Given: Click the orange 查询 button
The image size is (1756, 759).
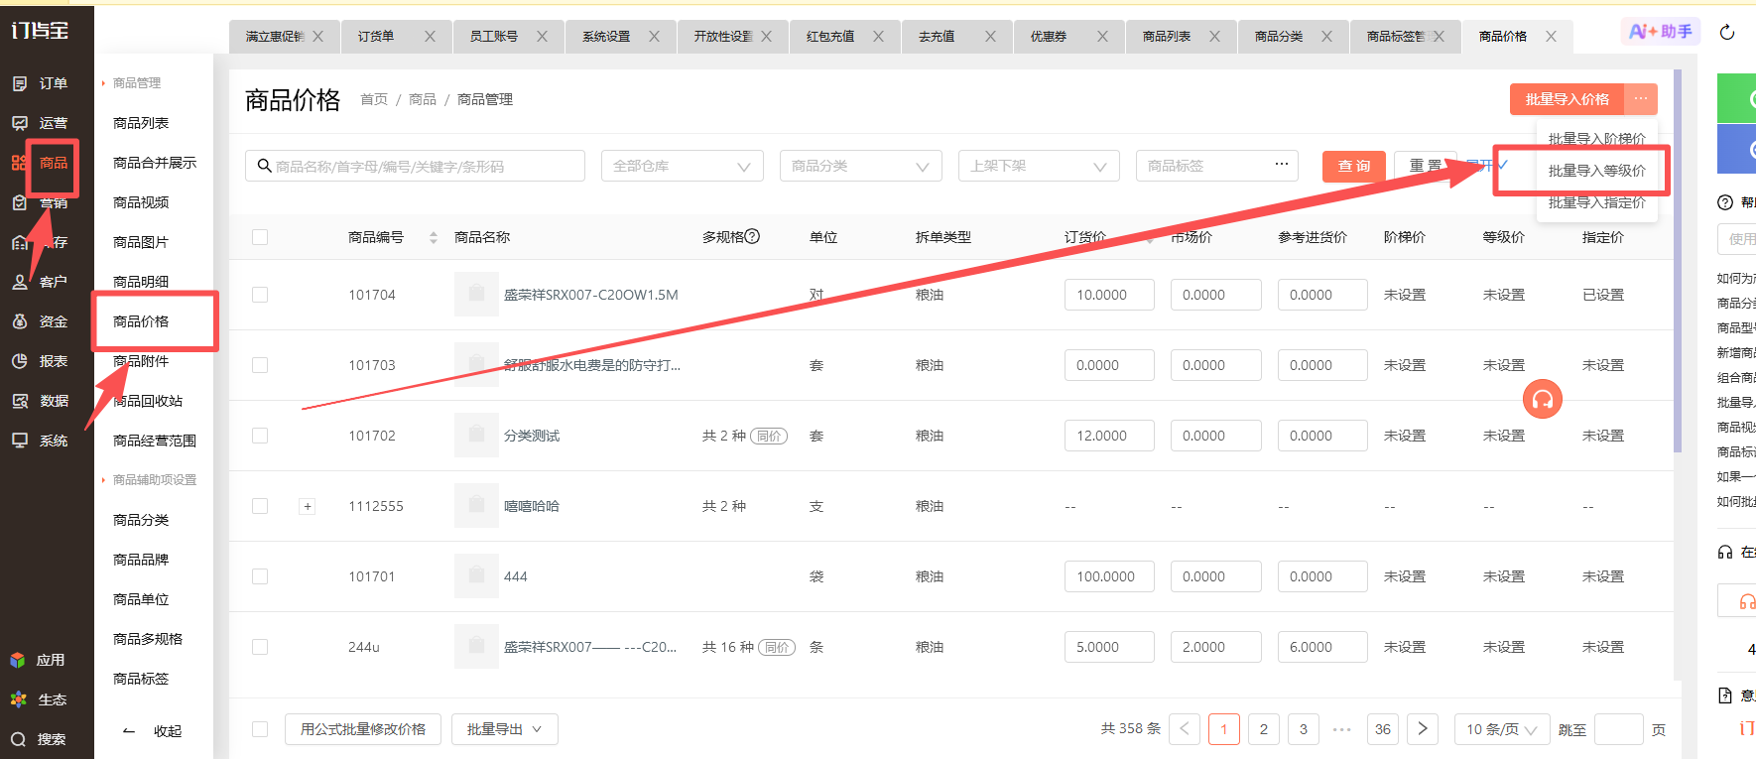Looking at the screenshot, I should [1354, 166].
